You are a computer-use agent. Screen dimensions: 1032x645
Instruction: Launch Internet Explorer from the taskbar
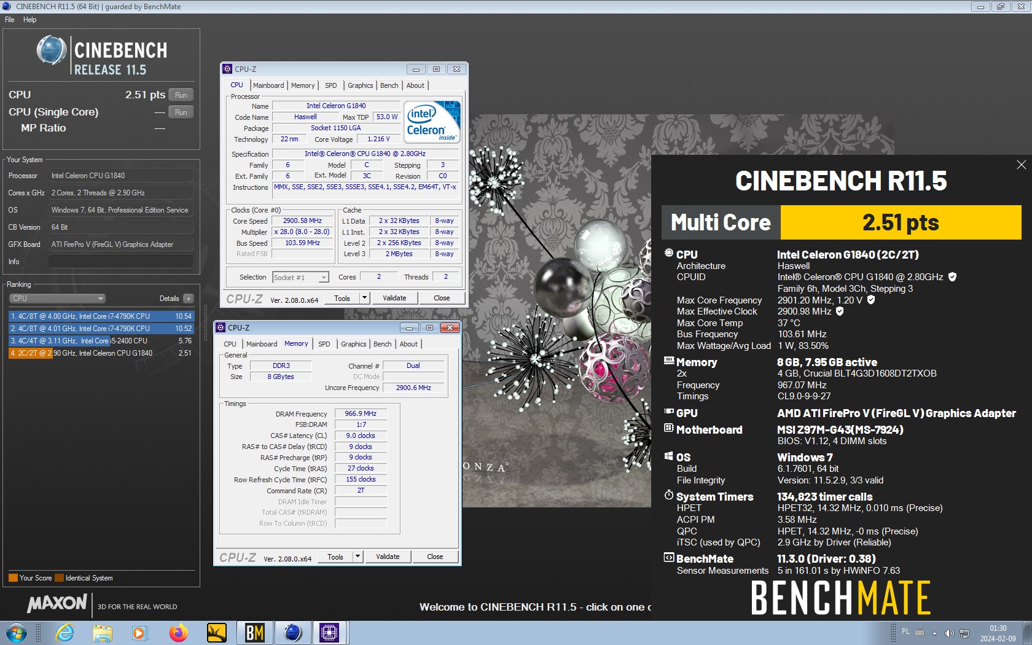click(64, 633)
